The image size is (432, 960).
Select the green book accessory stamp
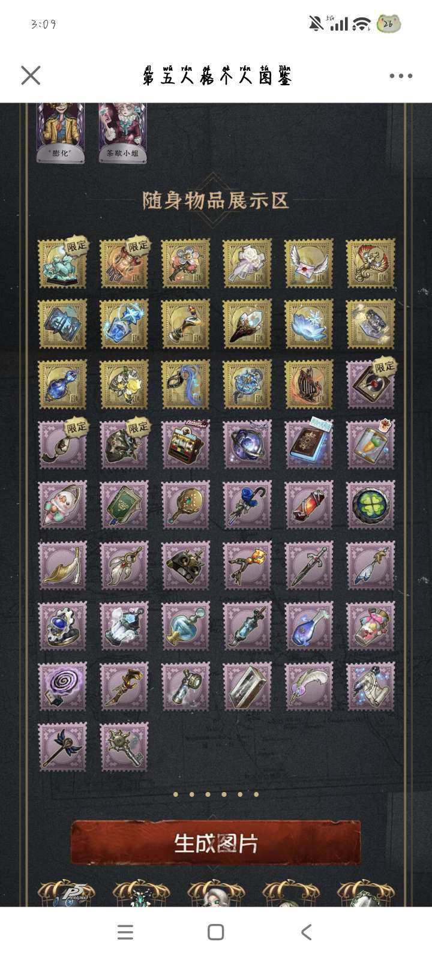click(124, 505)
